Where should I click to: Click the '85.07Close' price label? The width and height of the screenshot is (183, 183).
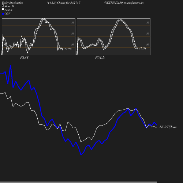tap(168, 127)
